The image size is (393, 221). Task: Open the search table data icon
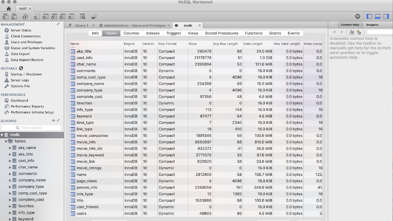pos(82,17)
